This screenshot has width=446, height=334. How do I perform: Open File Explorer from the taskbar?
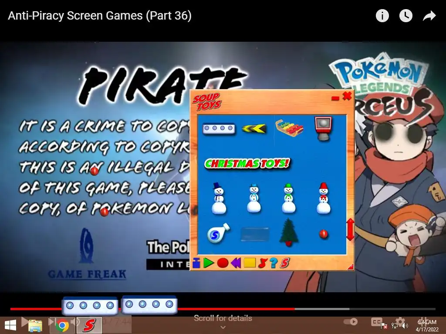tap(35, 325)
